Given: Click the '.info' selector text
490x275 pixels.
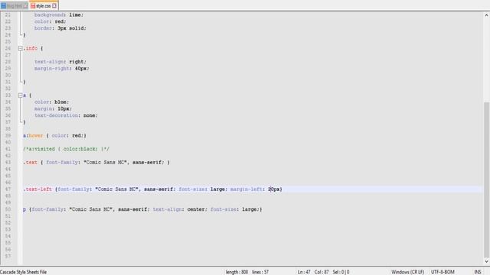Looking at the screenshot, I should (x=31, y=48).
